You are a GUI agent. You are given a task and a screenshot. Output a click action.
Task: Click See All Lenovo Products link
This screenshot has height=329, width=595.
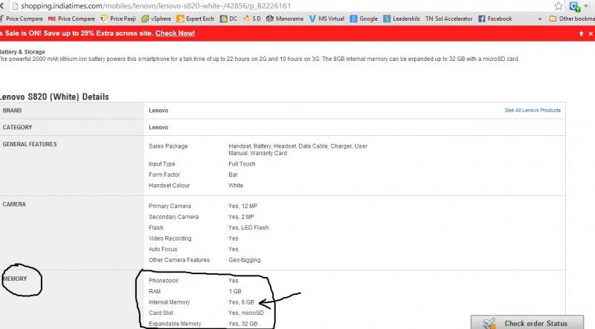coord(533,111)
